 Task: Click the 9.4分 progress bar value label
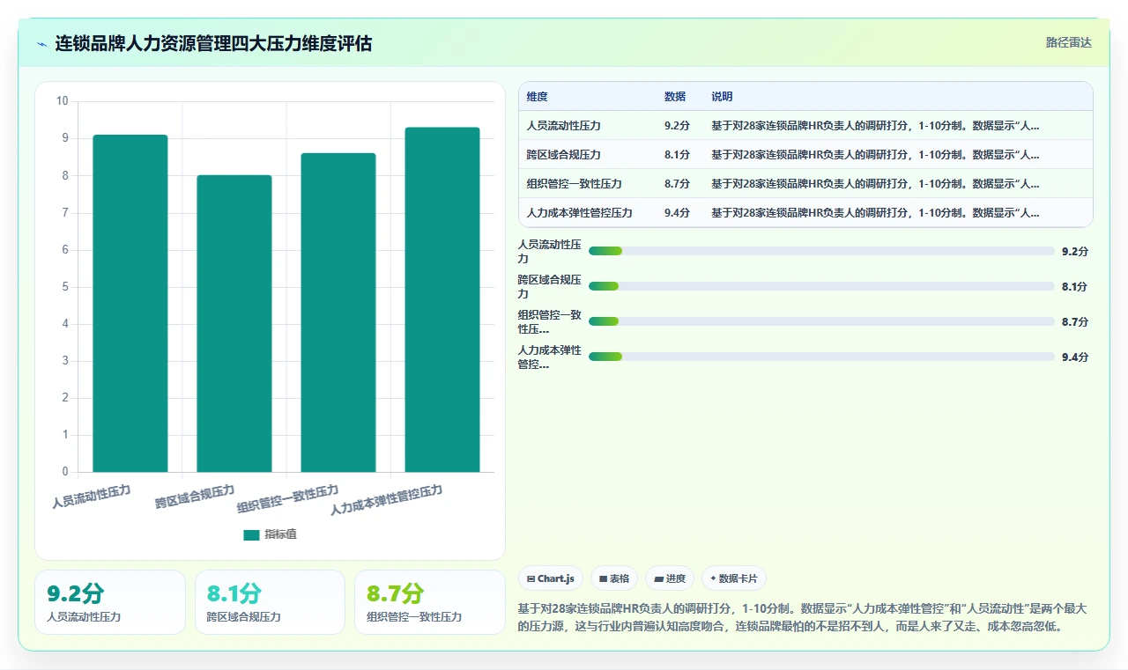coord(1075,357)
